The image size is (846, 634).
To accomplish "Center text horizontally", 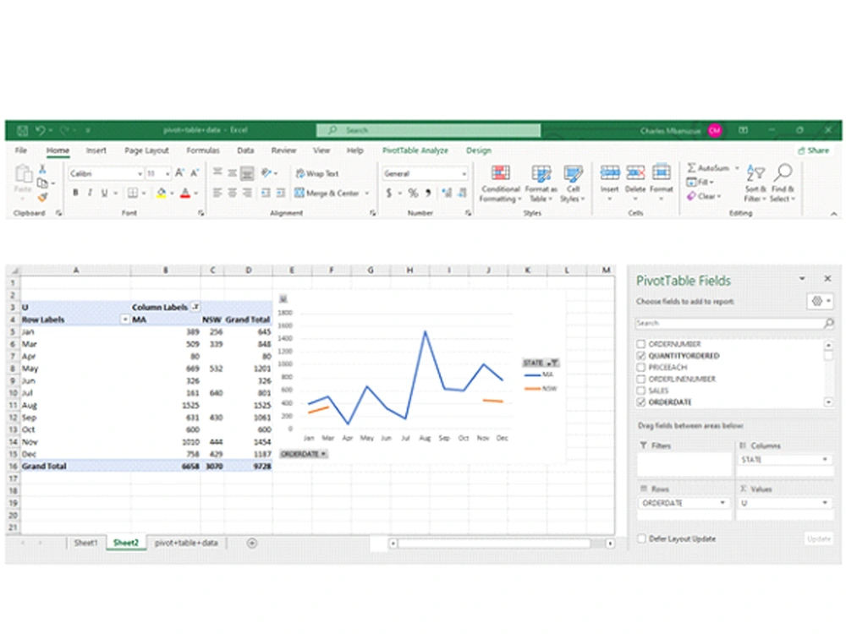I will coord(232,193).
